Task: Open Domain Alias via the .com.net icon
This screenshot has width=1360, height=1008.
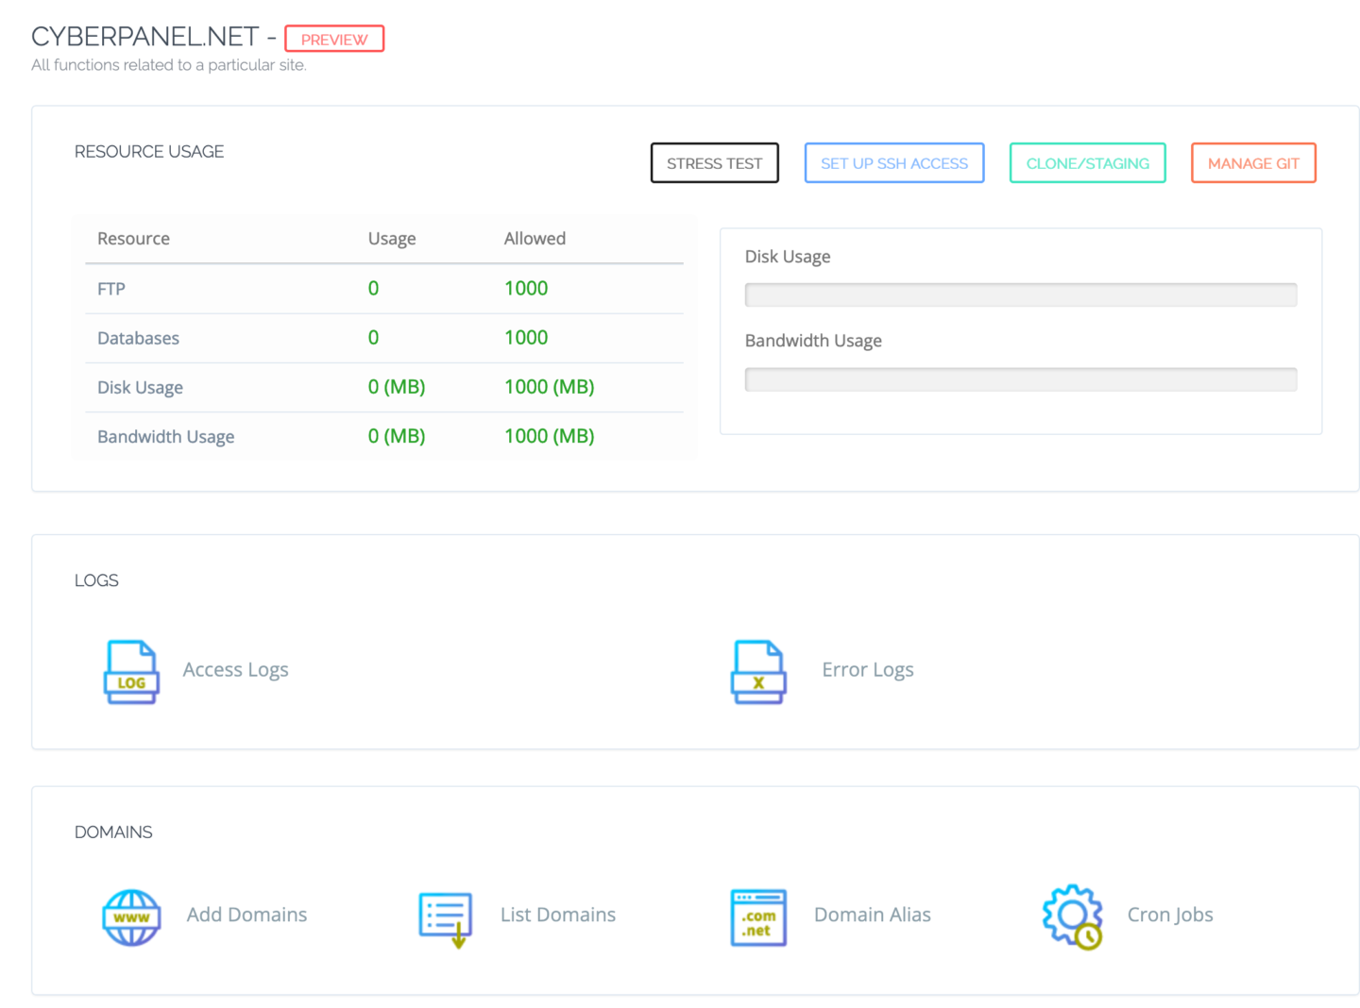Action: coord(758,916)
